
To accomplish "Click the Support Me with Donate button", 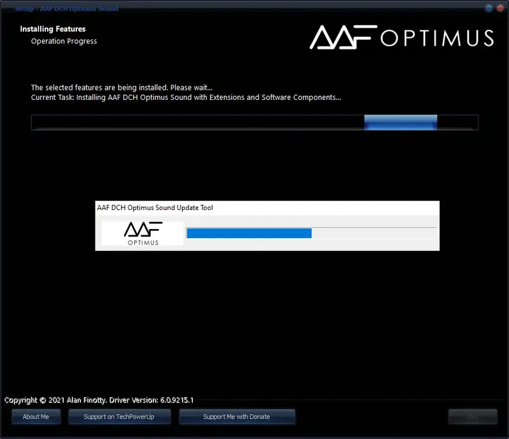I will [x=237, y=417].
